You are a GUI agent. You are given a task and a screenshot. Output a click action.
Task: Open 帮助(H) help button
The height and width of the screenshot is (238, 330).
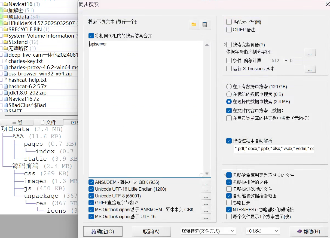[308, 231]
